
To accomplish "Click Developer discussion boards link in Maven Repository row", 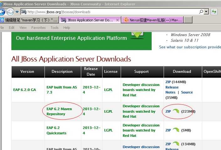I will click(141, 111).
